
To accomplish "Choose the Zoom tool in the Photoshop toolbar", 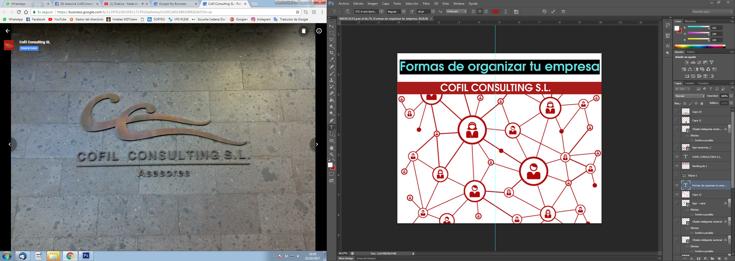I will (x=332, y=154).
